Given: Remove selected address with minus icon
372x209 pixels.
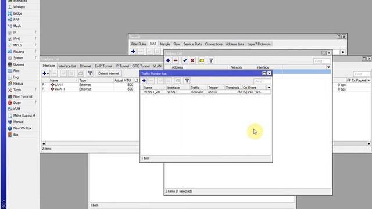Looking at the screenshot, I should 176,60.
